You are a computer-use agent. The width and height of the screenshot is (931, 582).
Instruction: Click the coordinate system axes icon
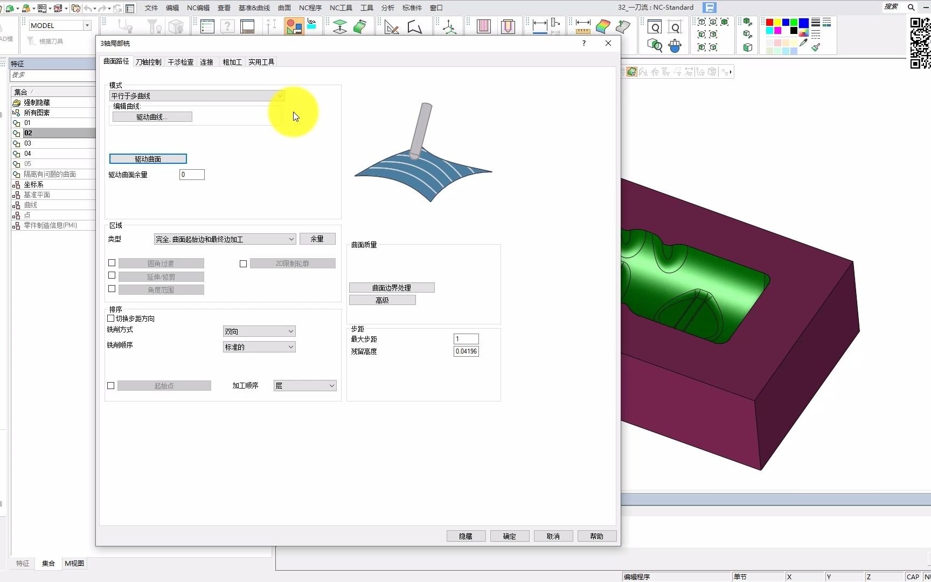(x=449, y=27)
